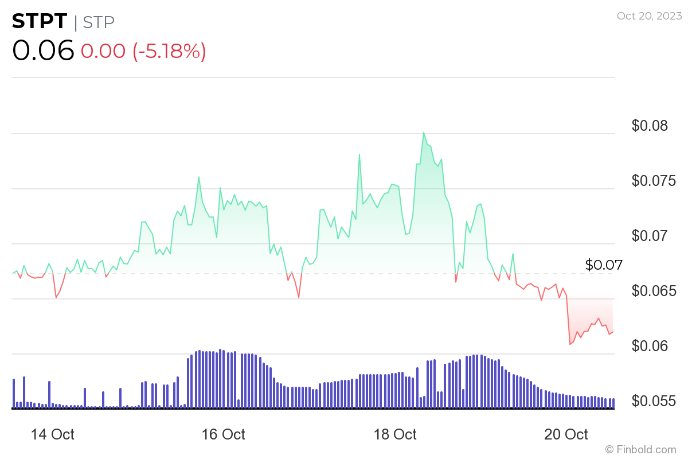This screenshot has height=459, width=688.
Task: Click the $0.06 price axis label
Action: 650,346
